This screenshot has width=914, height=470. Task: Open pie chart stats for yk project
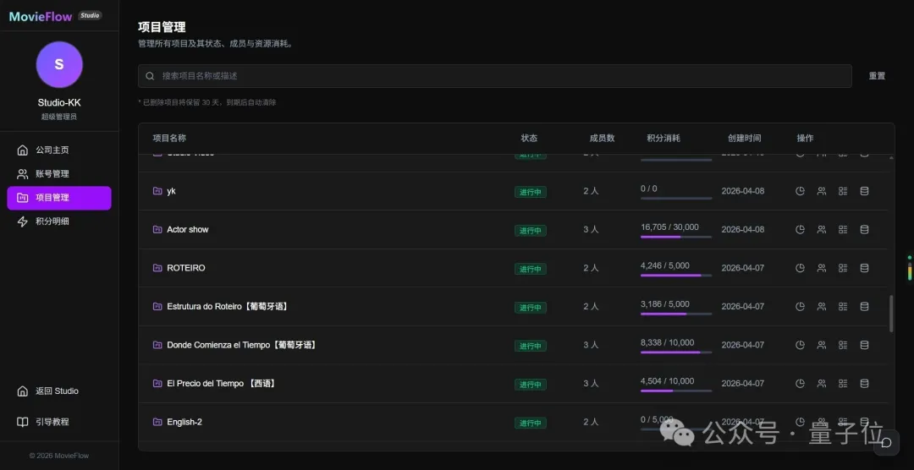pyautogui.click(x=801, y=191)
